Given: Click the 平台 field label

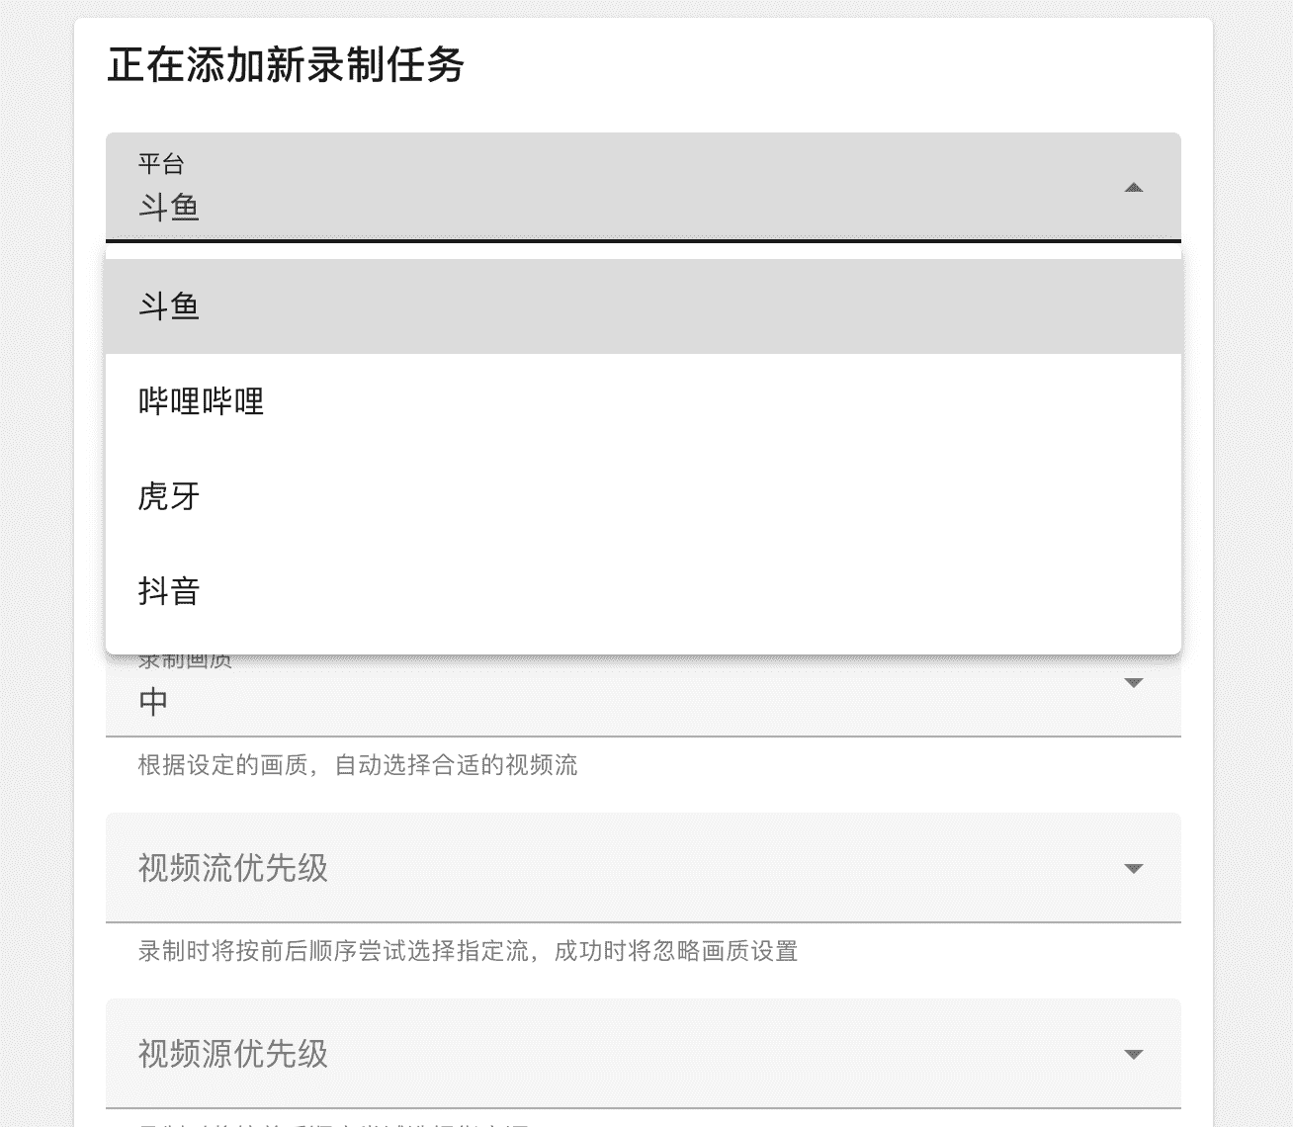Looking at the screenshot, I should pyautogui.click(x=161, y=164).
